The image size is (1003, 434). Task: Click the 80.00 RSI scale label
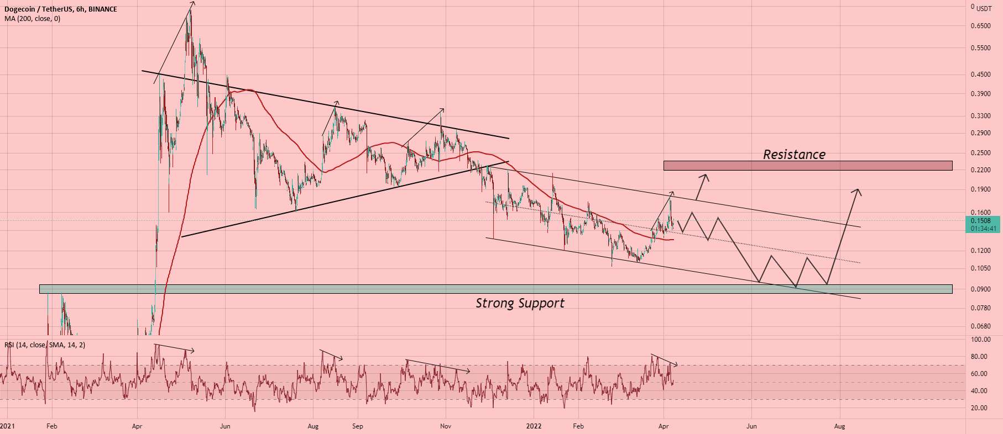pyautogui.click(x=980, y=357)
